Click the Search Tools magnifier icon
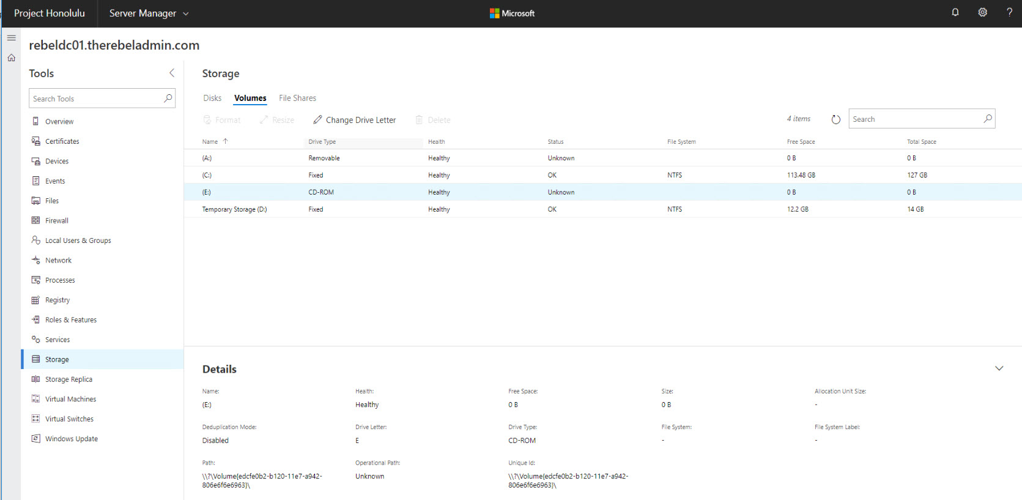The height and width of the screenshot is (500, 1022). pyautogui.click(x=168, y=98)
